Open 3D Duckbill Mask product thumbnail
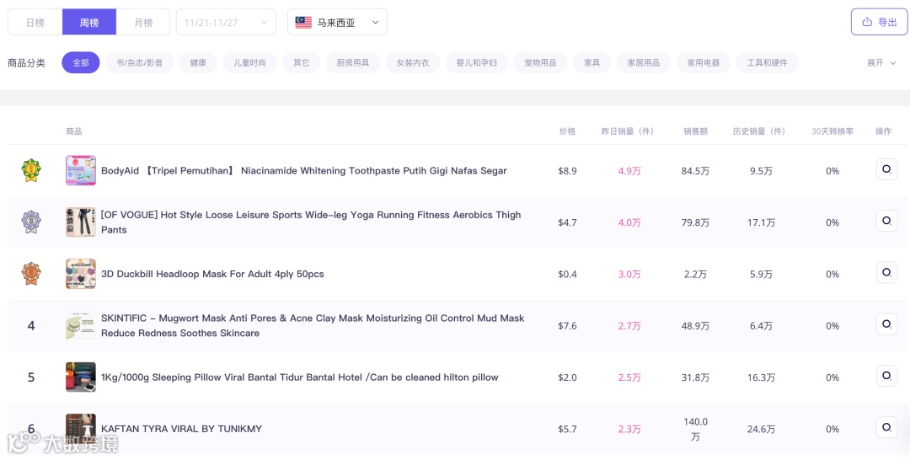The height and width of the screenshot is (460, 910). tap(81, 274)
